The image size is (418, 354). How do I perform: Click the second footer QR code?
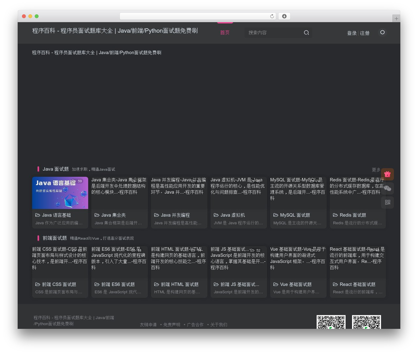(x=366, y=322)
